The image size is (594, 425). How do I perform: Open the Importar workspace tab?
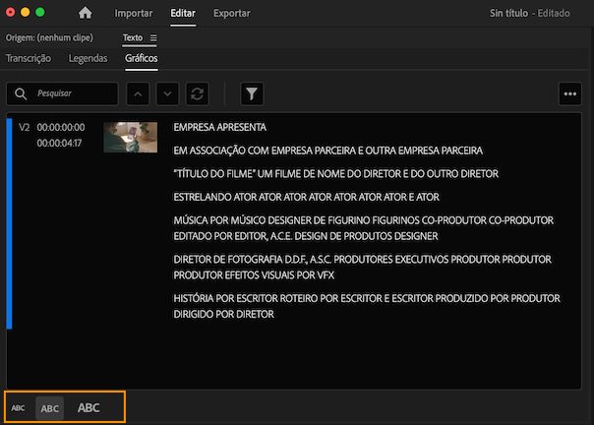(134, 13)
